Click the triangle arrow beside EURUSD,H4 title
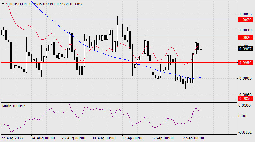Image resolution: width=255 pixels, height=142 pixels. pyautogui.click(x=3, y=3)
